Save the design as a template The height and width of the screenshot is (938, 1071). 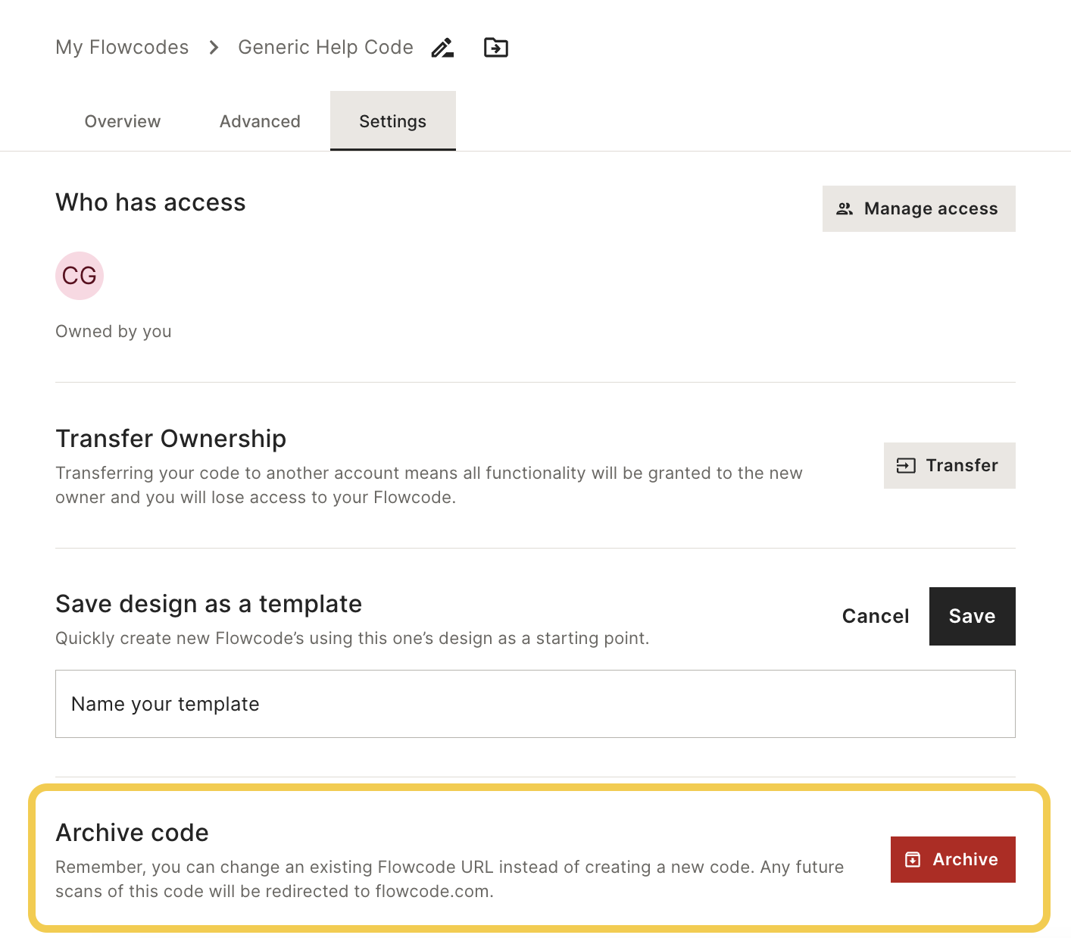point(972,616)
